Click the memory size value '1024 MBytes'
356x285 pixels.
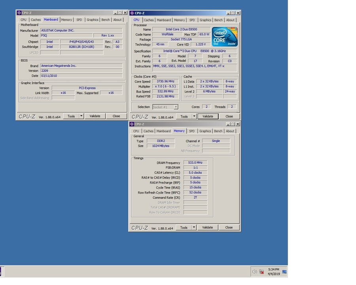161,146
